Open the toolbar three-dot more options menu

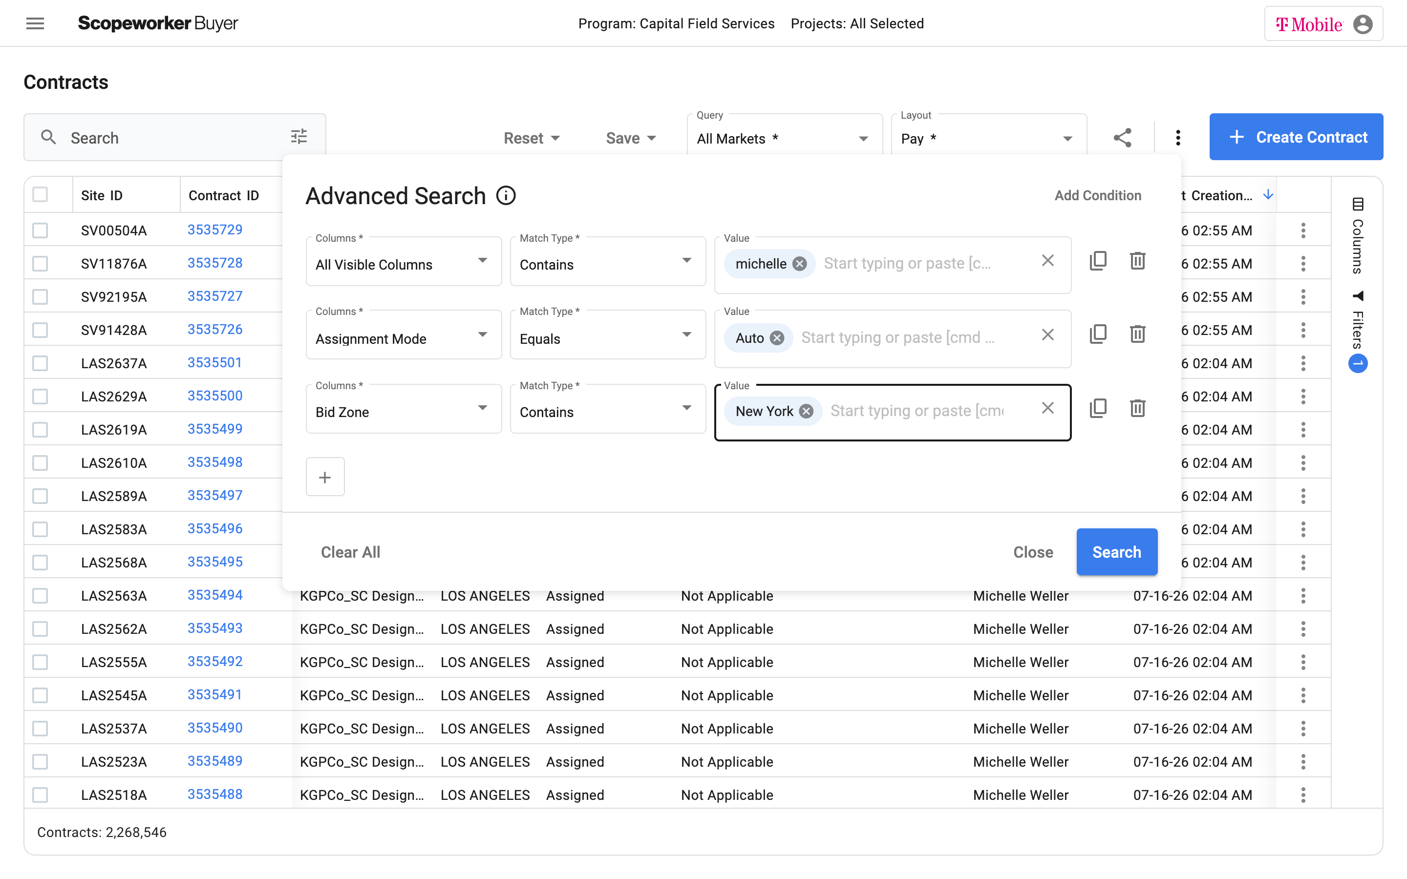(1178, 138)
